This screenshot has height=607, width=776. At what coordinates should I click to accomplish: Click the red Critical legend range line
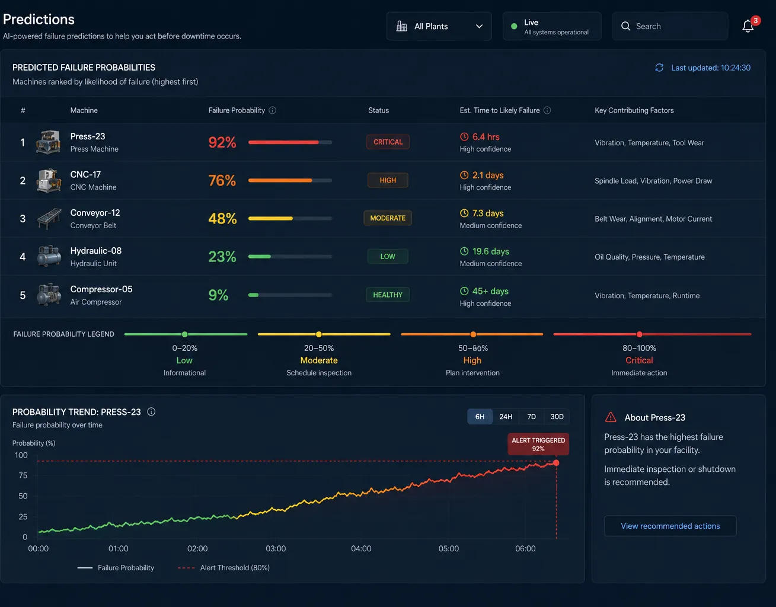652,334
